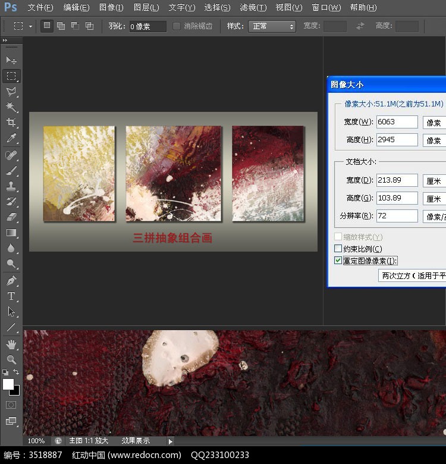
Task: Select the Horizontal Type tool
Action: [x=11, y=296]
